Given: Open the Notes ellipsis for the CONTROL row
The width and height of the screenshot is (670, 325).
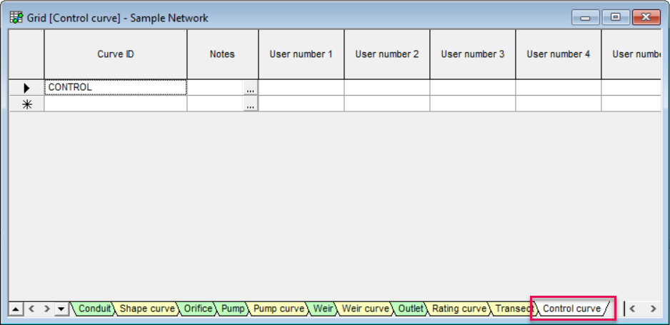Looking at the screenshot, I should click(251, 89).
